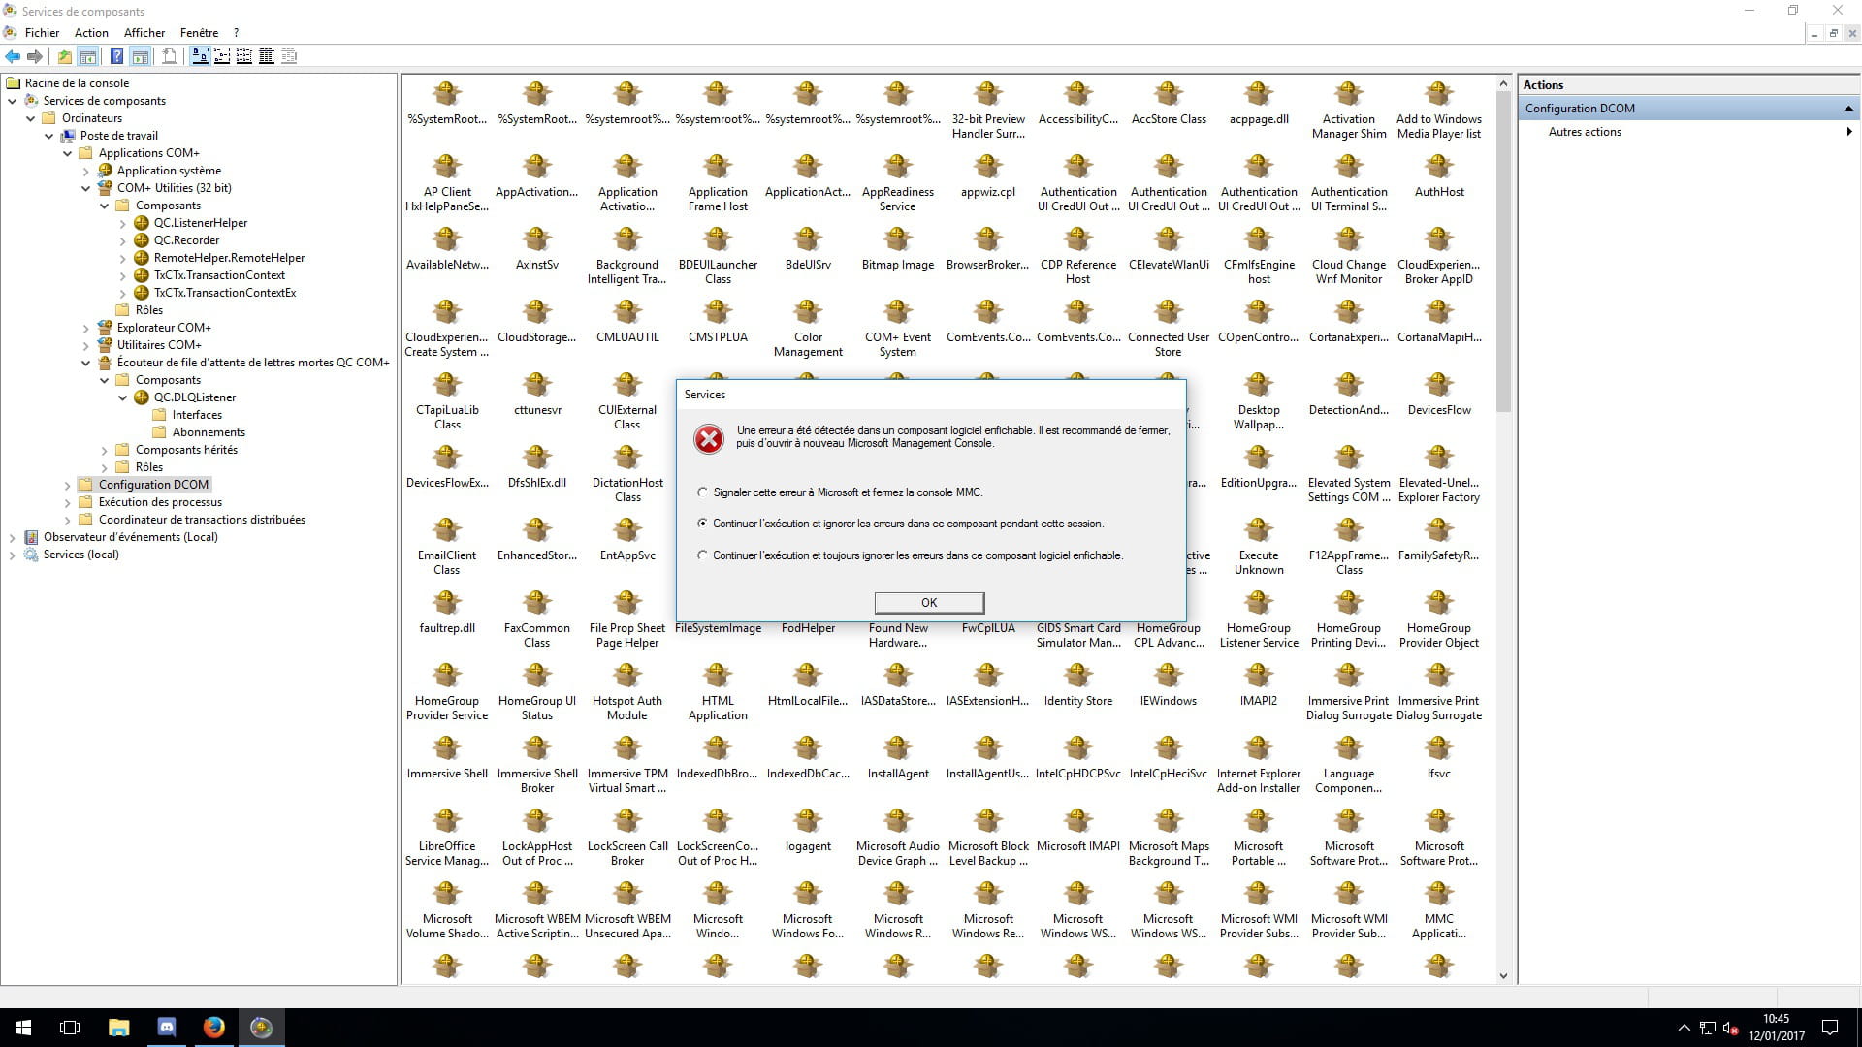Select Exécution des processus tree item

click(x=160, y=502)
